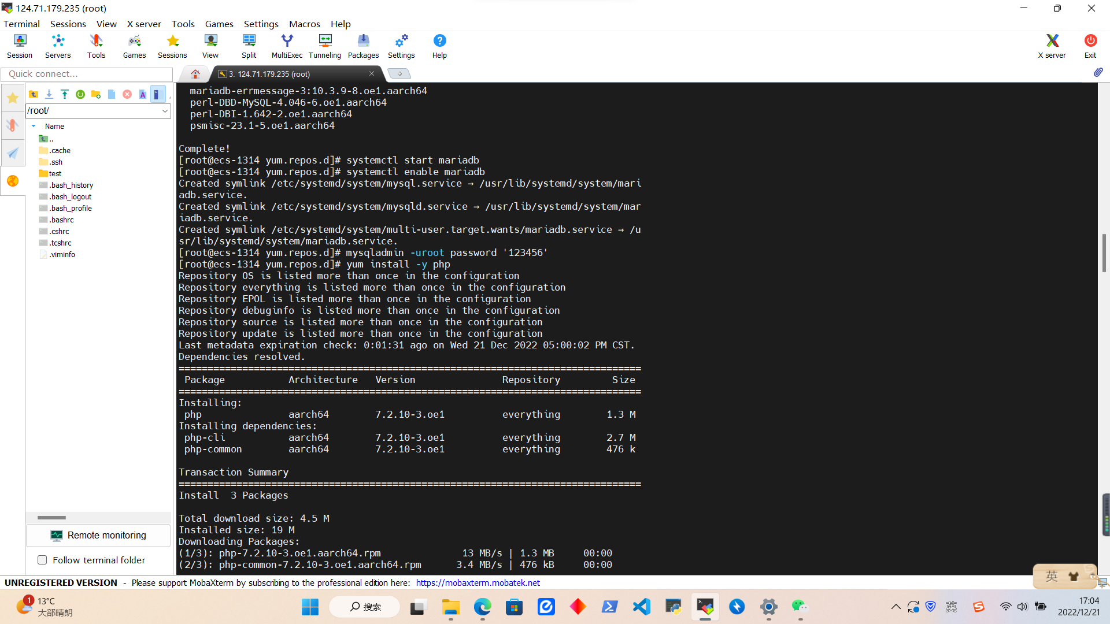Refresh the SFTP folder listing

coord(80,94)
